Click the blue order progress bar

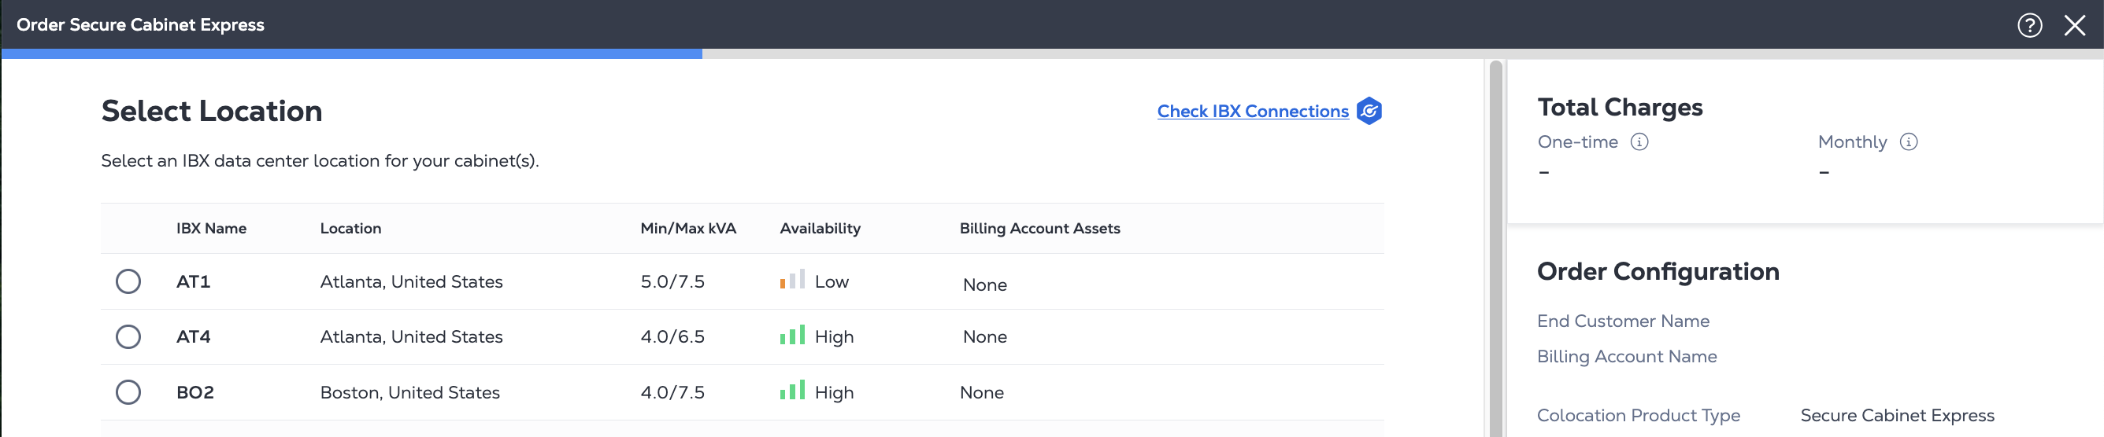pyautogui.click(x=351, y=53)
